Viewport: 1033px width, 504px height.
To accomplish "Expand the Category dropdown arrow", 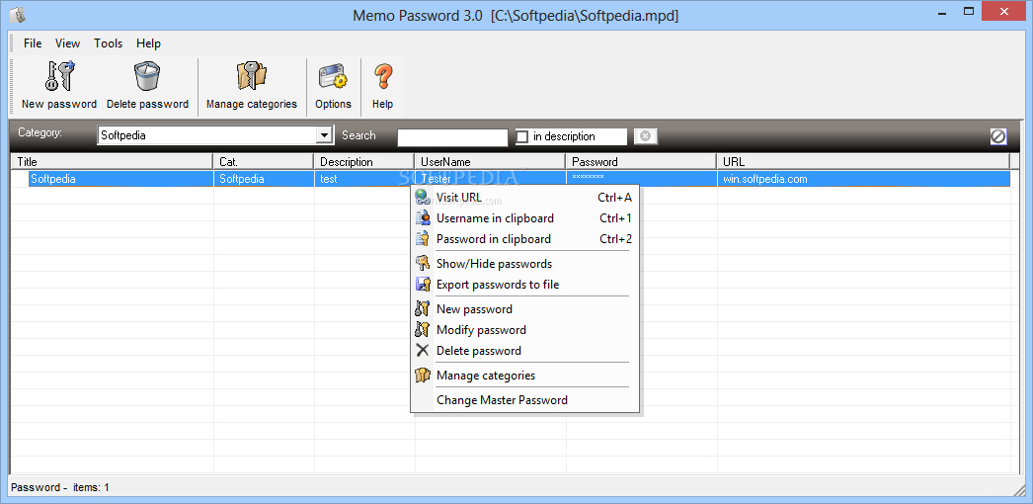I will [x=324, y=135].
